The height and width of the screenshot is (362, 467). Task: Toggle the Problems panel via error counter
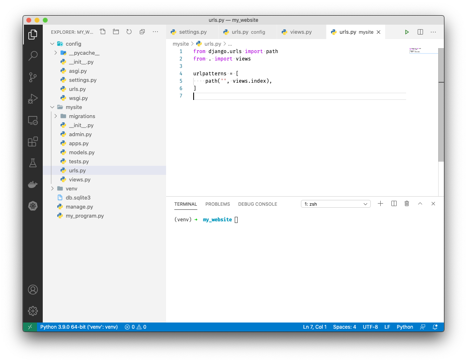click(135, 327)
